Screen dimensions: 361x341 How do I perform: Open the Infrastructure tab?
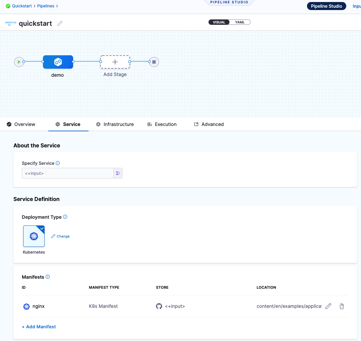[x=115, y=124]
